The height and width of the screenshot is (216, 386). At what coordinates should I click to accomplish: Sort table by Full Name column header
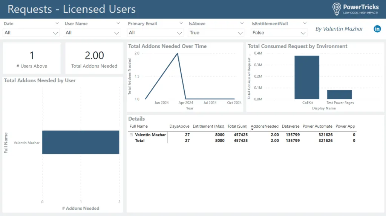(x=139, y=126)
